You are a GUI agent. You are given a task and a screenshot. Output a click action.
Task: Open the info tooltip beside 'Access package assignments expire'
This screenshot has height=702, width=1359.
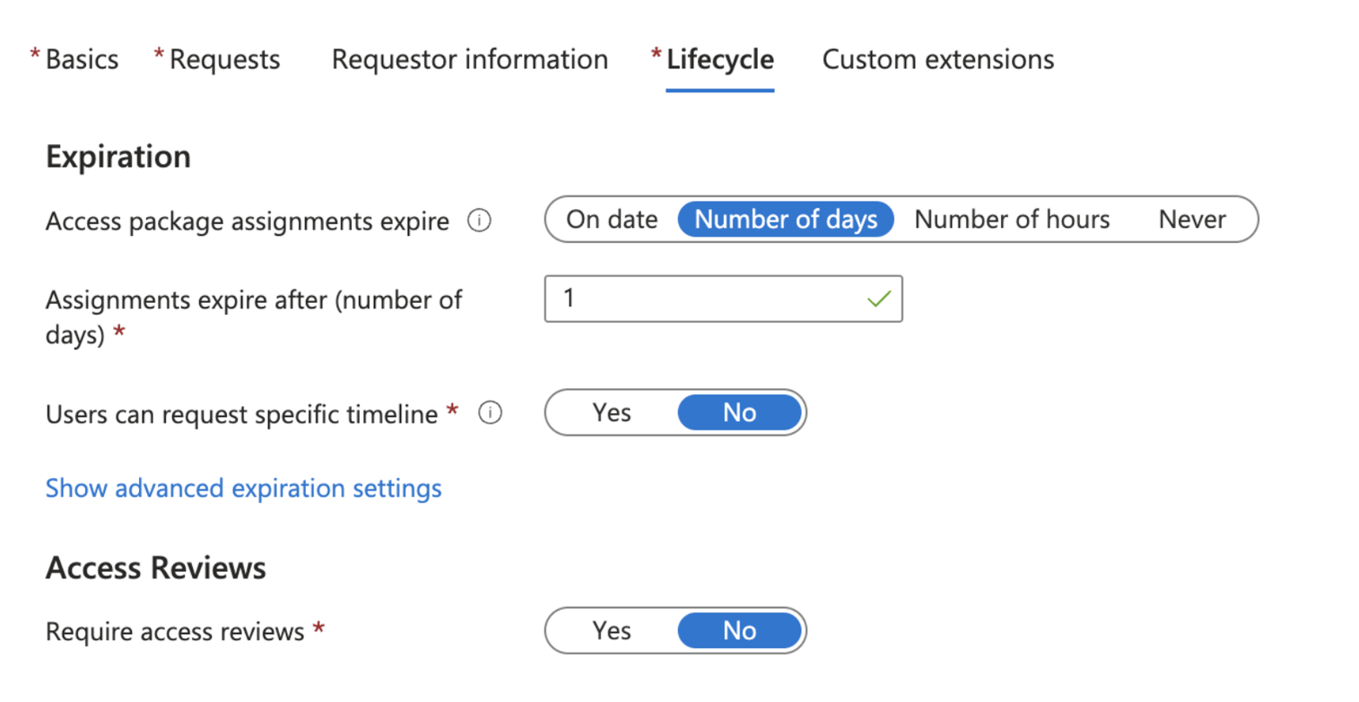(481, 221)
